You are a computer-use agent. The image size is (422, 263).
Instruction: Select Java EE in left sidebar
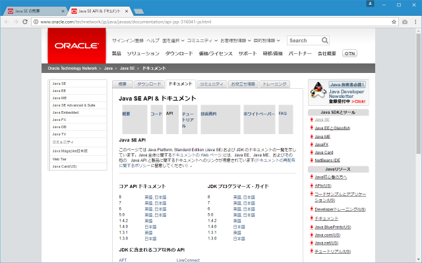click(x=78, y=91)
